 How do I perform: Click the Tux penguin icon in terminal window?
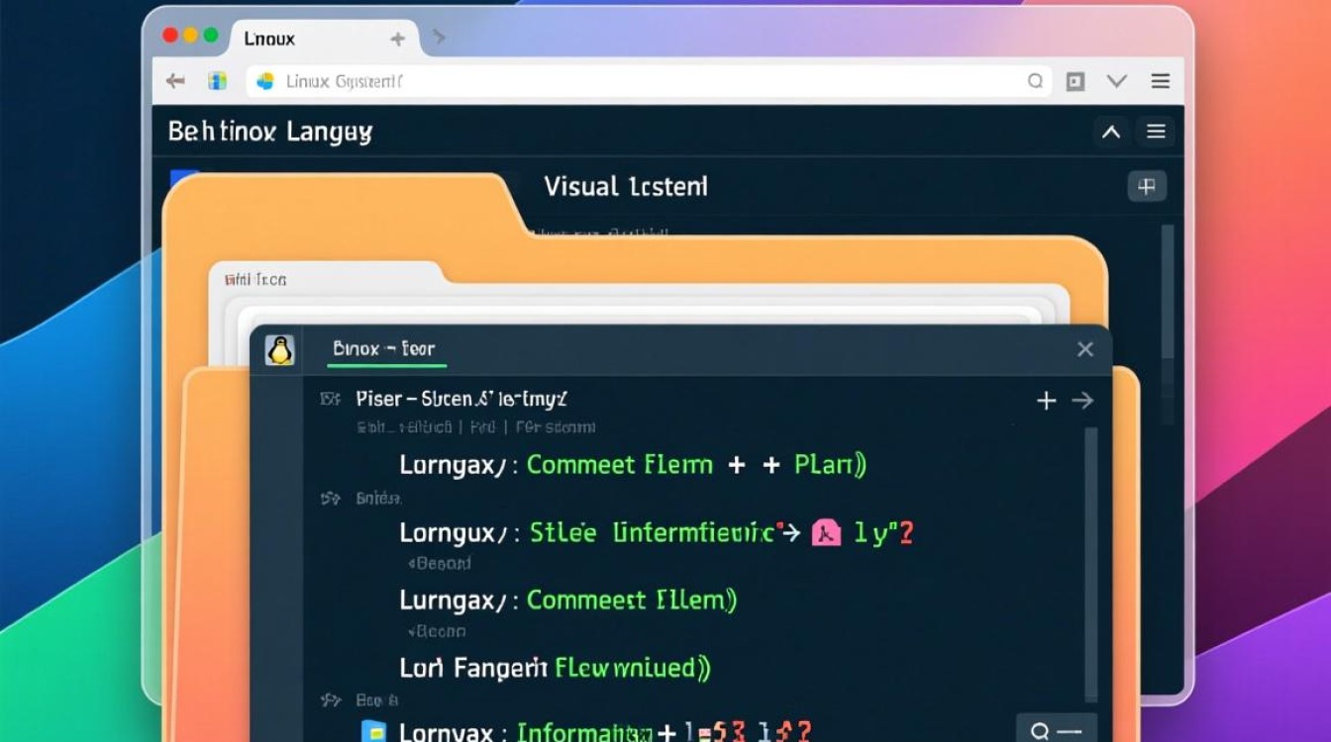(280, 350)
